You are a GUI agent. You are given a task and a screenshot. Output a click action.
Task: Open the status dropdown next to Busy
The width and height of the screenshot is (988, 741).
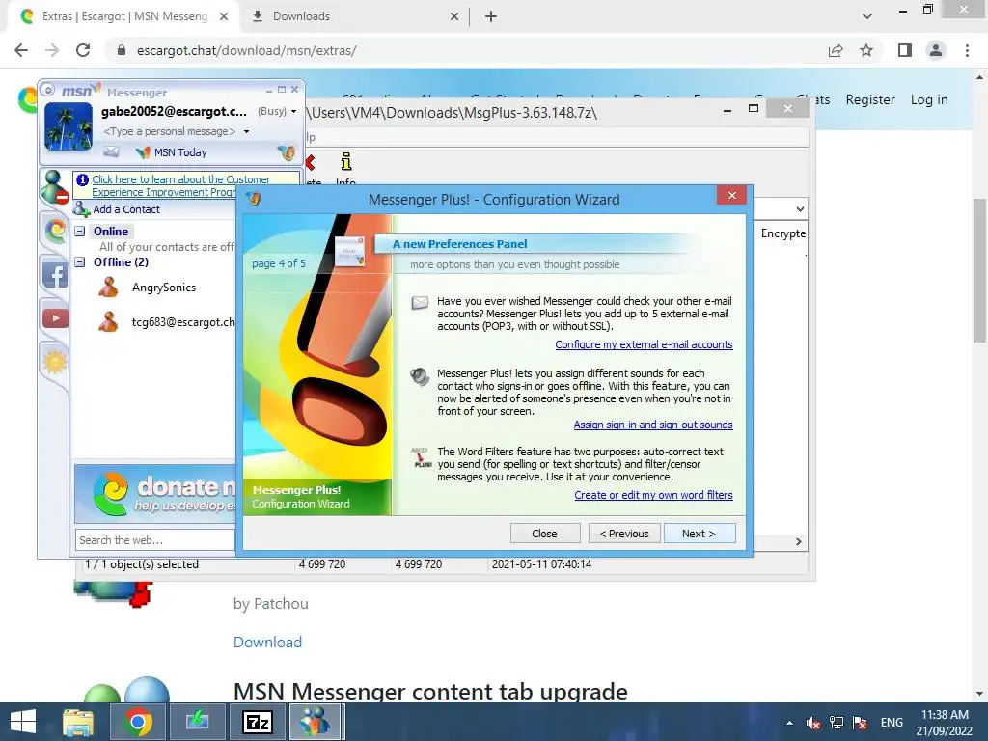point(293,112)
